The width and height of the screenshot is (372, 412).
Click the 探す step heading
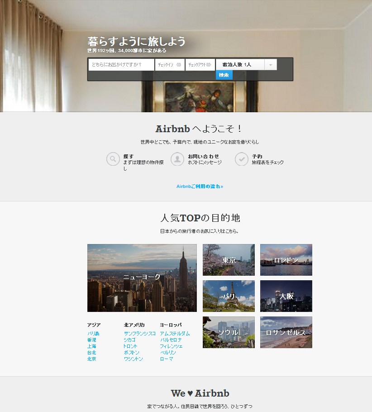129,156
